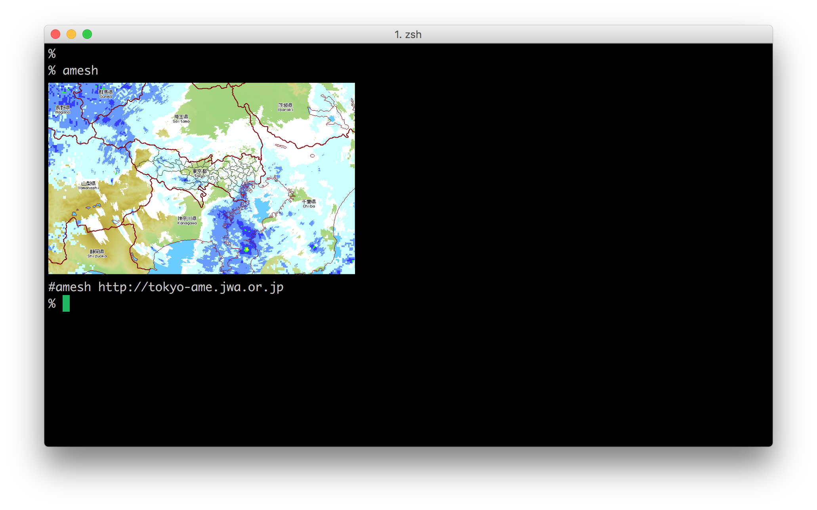
Task: Click the Chiba prefecture label
Action: coord(309,203)
